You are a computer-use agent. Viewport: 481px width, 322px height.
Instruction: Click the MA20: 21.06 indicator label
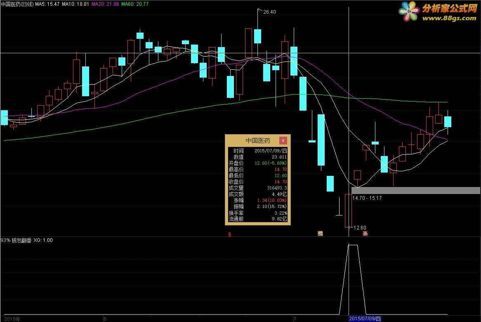[105, 4]
